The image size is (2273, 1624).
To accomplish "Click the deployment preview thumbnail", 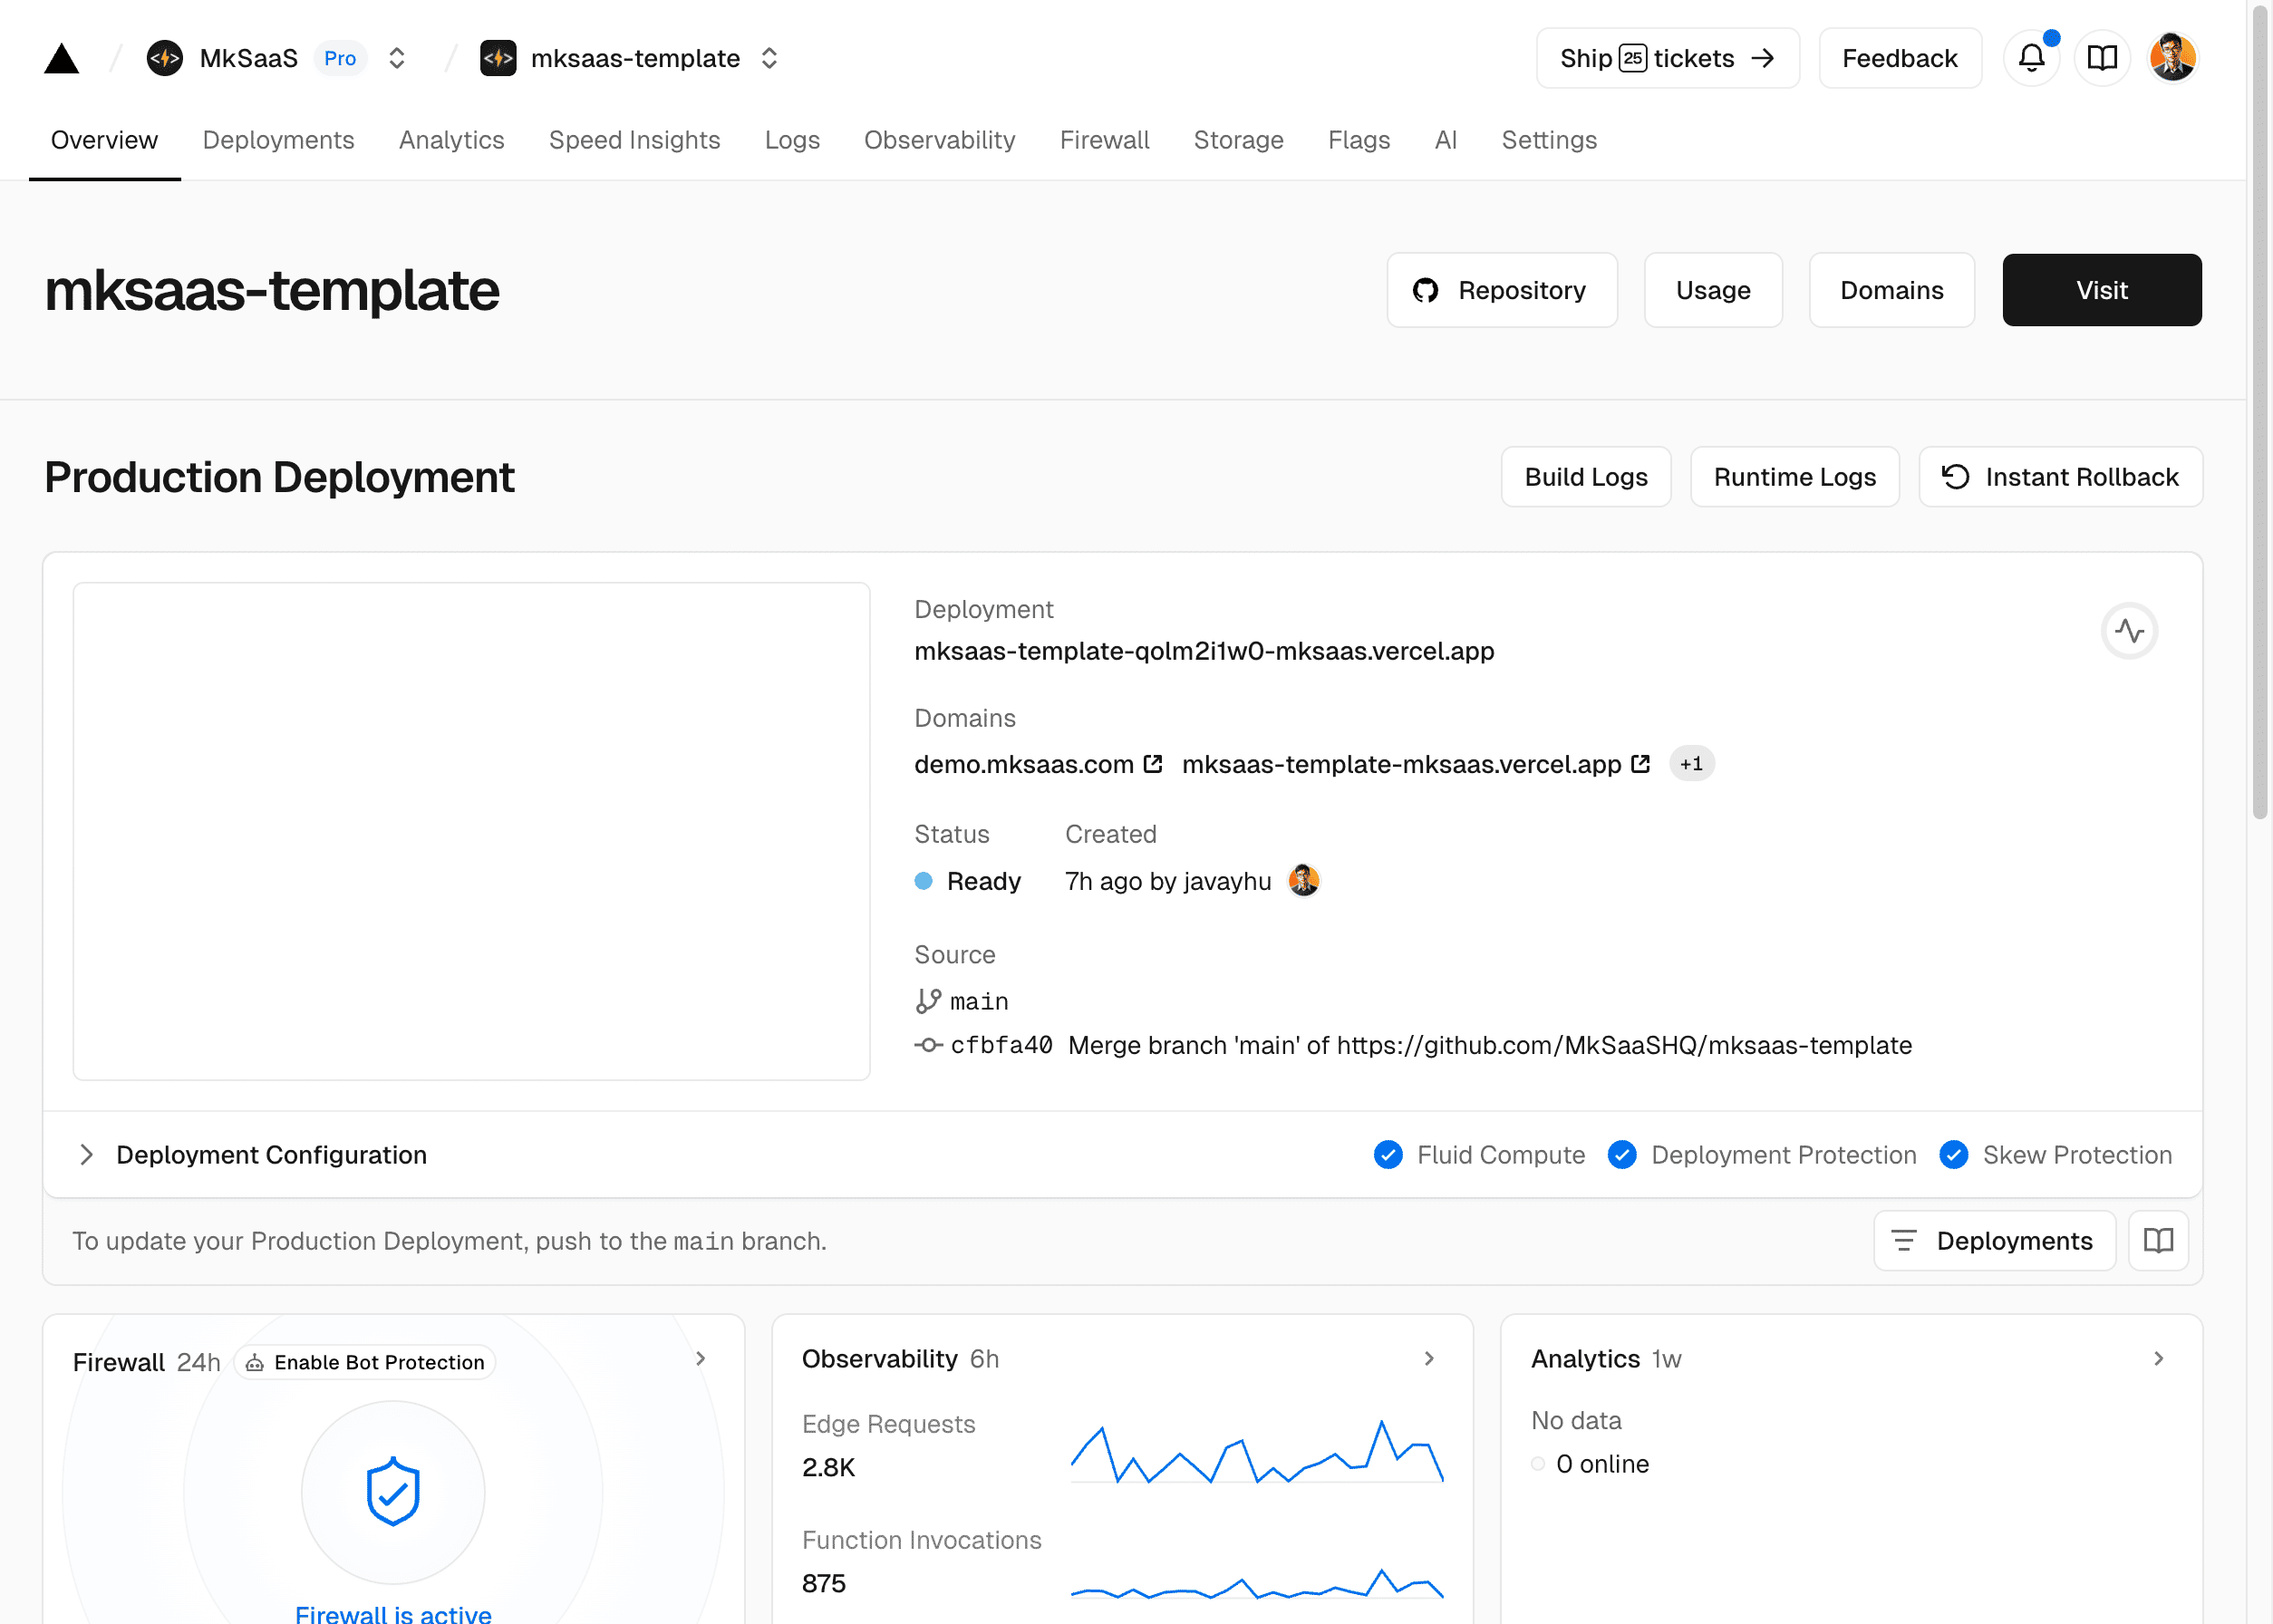I will (x=471, y=831).
